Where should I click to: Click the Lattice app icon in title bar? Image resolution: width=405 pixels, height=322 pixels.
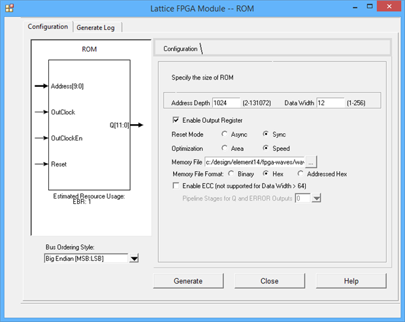pos(9,8)
